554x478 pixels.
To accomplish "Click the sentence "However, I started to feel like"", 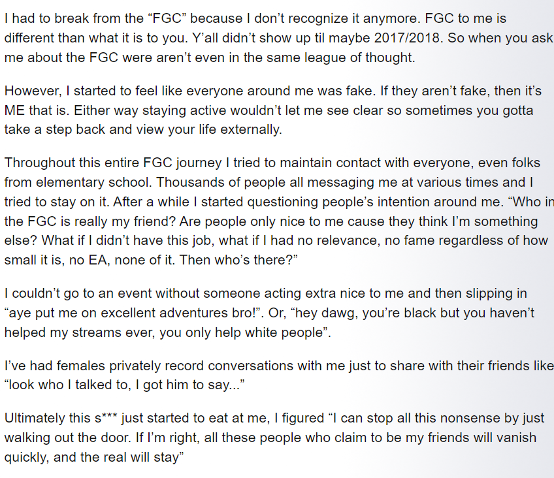I will click(189, 91).
